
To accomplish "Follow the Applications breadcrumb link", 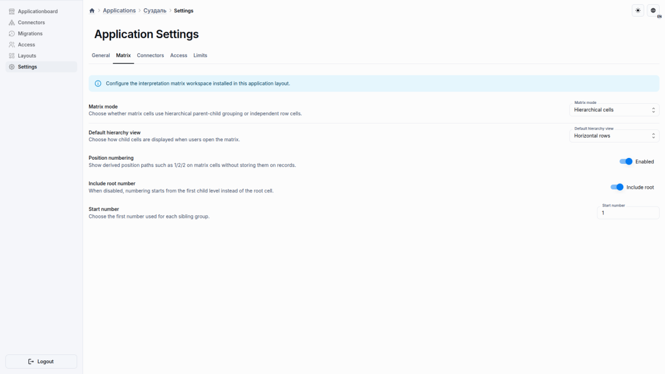I will (119, 11).
